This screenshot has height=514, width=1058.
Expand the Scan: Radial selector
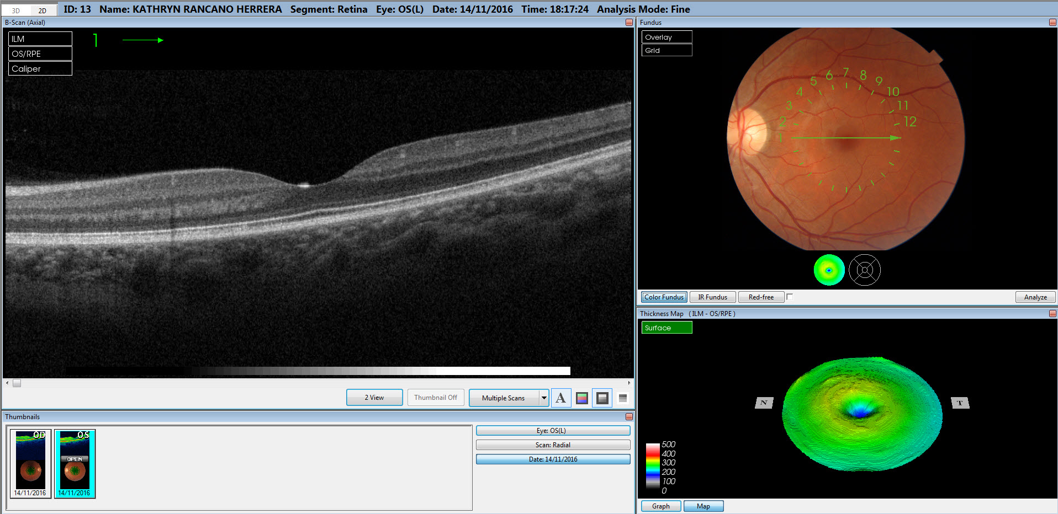pos(553,445)
